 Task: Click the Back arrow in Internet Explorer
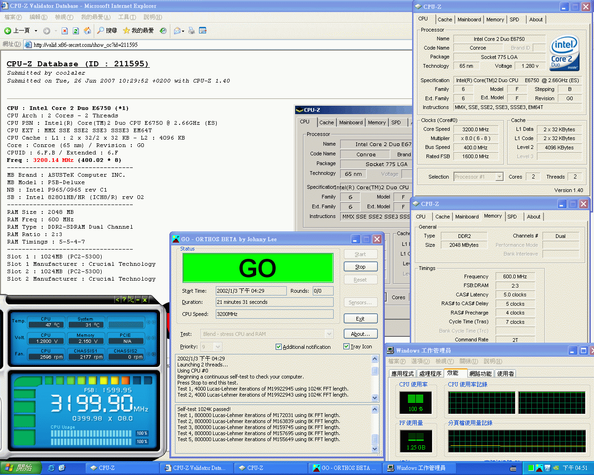[7, 31]
